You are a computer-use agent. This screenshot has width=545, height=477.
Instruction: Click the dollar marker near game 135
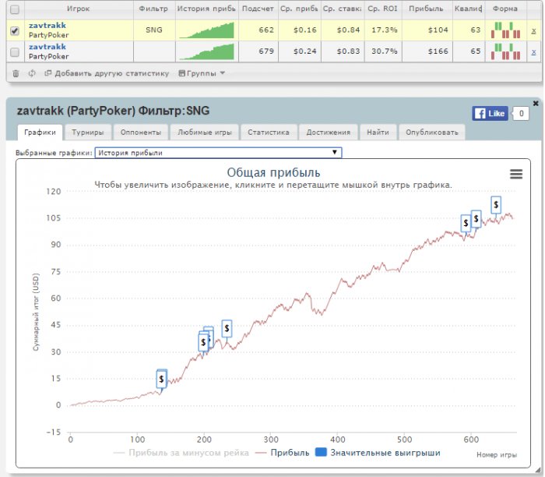[161, 379]
